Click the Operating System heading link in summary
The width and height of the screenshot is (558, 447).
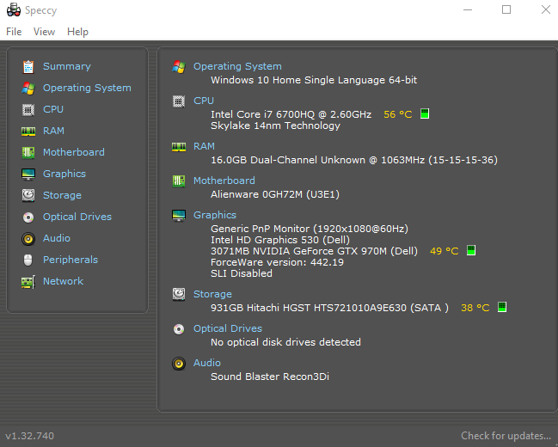pyautogui.click(x=237, y=66)
